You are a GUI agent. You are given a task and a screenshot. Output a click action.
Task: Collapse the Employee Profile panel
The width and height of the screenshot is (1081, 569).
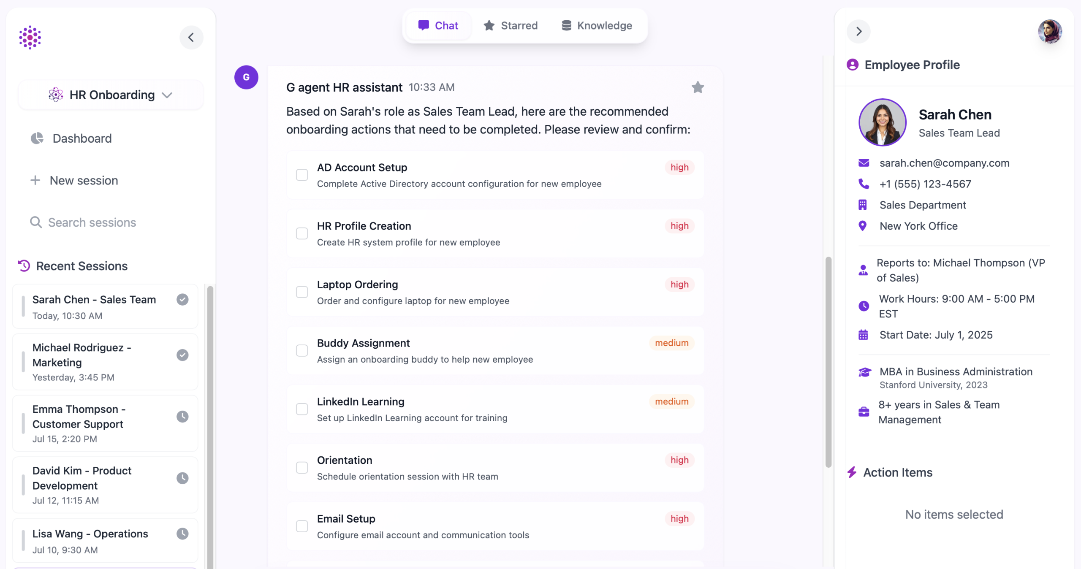(x=858, y=32)
